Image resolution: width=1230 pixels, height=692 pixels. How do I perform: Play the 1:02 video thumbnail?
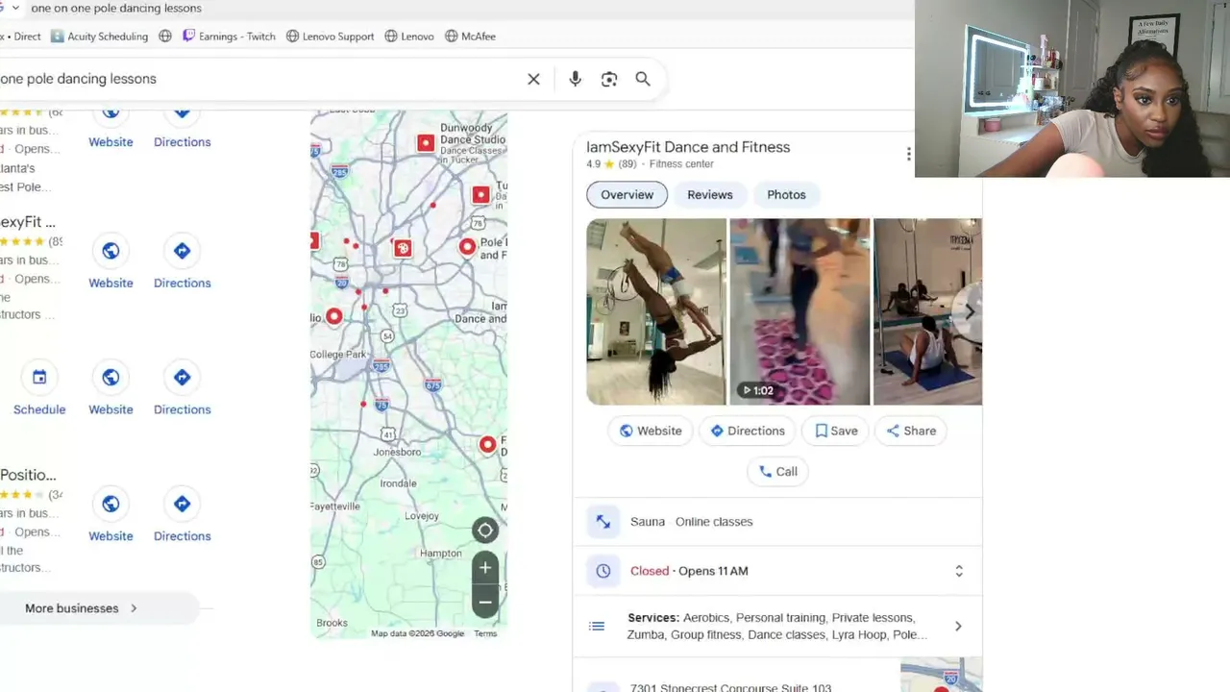[799, 311]
